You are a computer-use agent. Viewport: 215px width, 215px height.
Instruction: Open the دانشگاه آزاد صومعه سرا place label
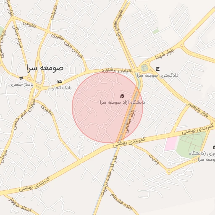[x=123, y=102]
